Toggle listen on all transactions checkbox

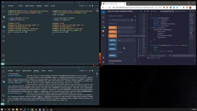pyautogui.click(x=149, y=55)
